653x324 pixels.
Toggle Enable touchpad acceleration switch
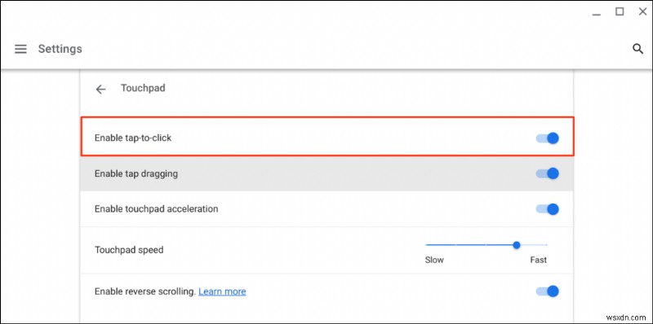547,209
